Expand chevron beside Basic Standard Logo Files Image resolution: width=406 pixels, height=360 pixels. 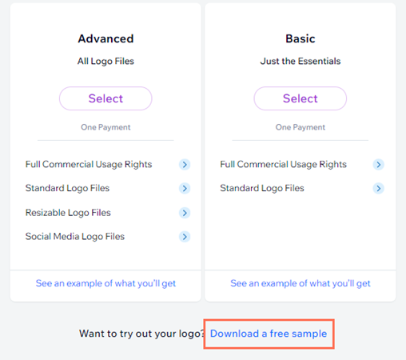click(379, 188)
